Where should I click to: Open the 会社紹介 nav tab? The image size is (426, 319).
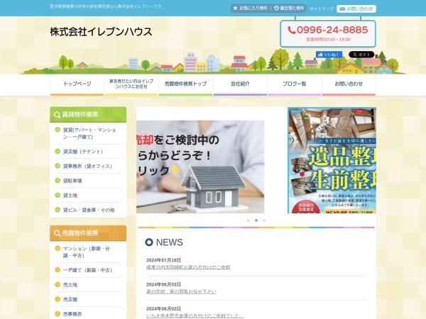pos(240,84)
